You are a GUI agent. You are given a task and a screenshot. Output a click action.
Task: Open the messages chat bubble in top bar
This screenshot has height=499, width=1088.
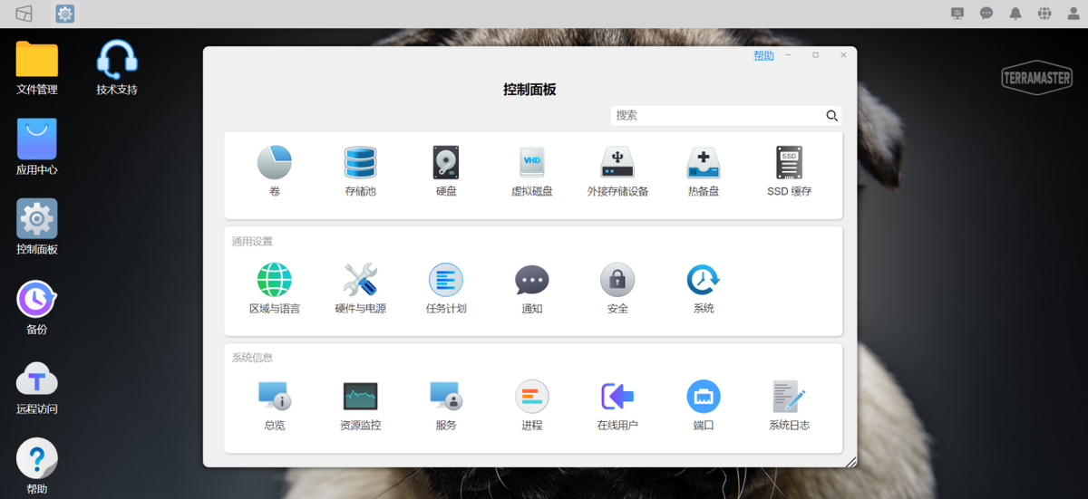986,14
